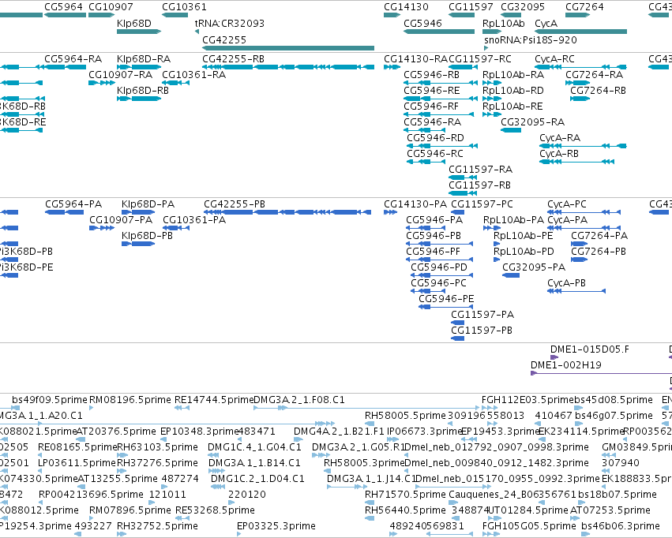The image size is (672, 538).
Task: Click the CycA-RC transcript label
Action: coord(554,59)
